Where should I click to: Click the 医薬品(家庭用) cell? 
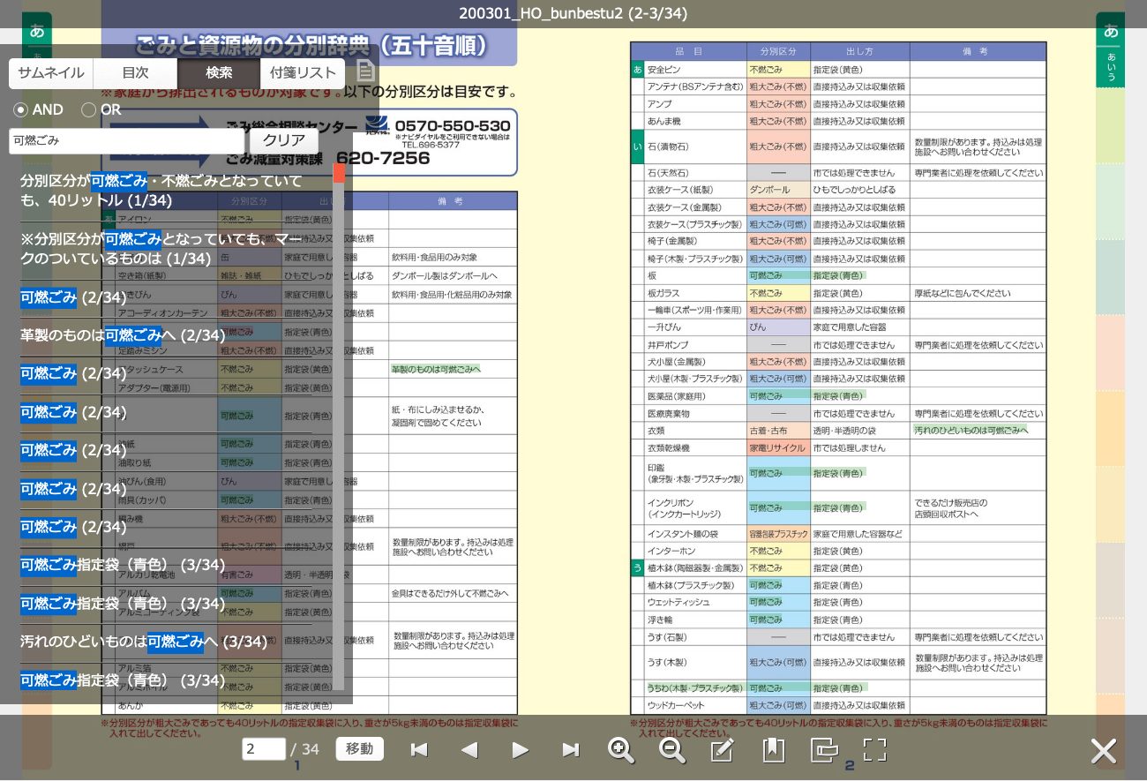pyautogui.click(x=695, y=396)
